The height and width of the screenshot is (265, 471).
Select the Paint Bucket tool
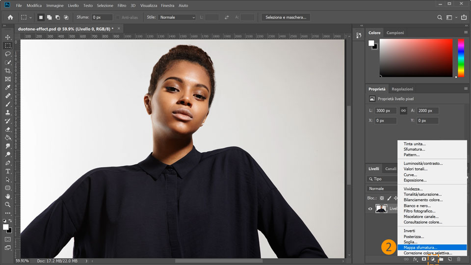pos(8,138)
